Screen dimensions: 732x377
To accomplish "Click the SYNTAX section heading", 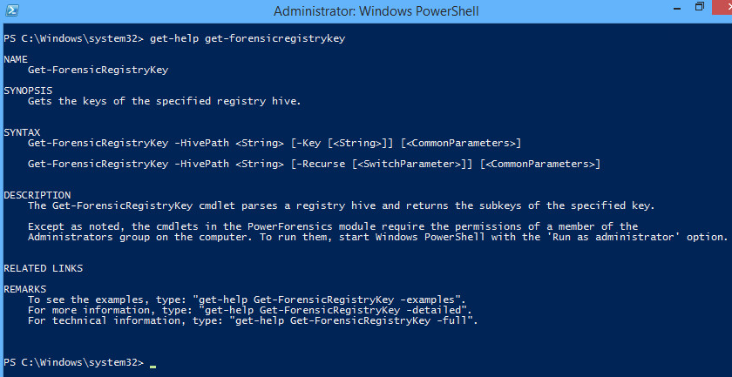I will point(22,132).
